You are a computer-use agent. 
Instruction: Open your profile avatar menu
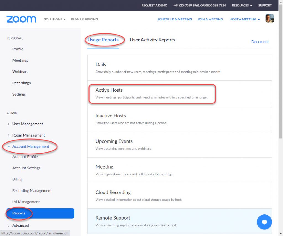coord(269,18)
